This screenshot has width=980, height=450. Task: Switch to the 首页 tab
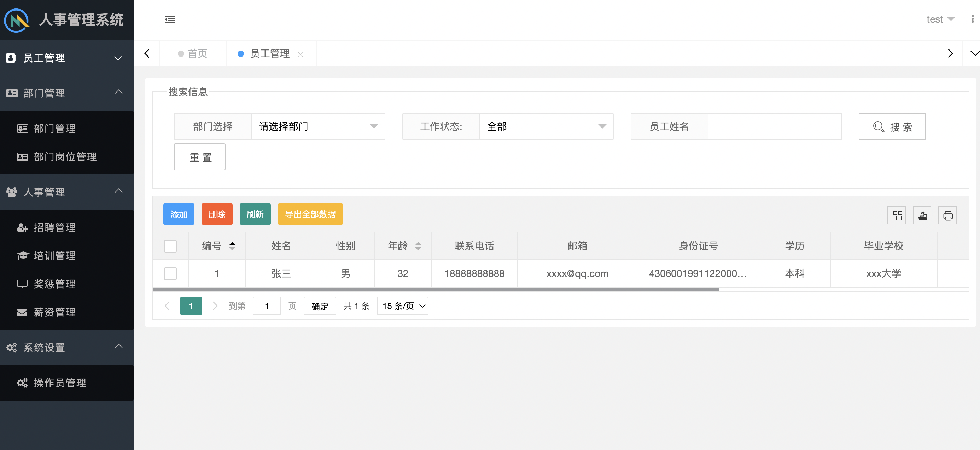[193, 54]
